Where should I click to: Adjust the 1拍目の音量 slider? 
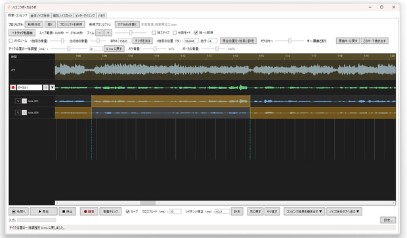(57, 41)
